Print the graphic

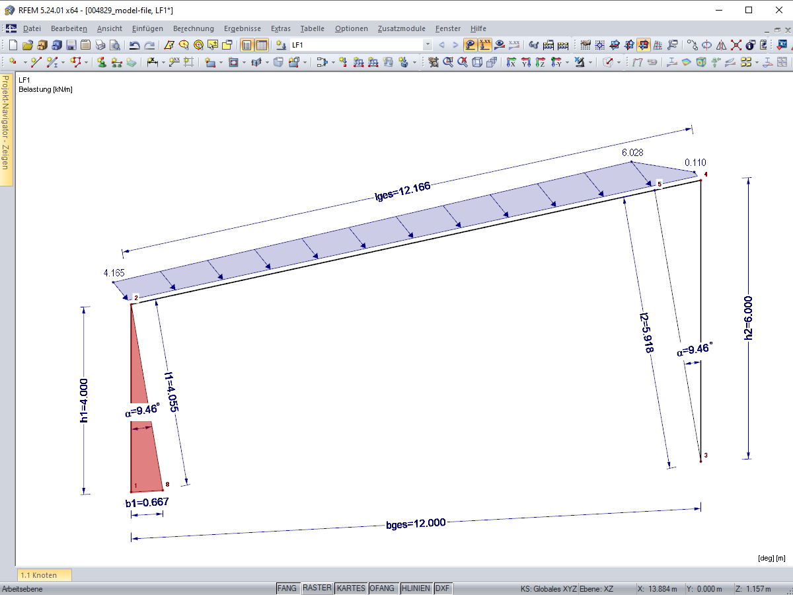[100, 45]
